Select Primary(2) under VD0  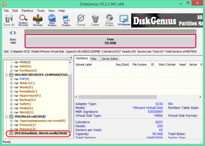[28, 129]
